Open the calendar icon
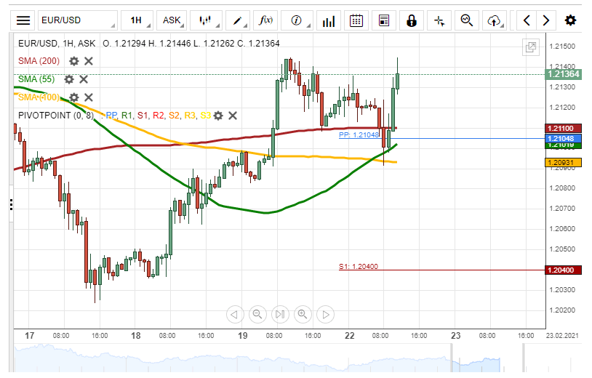This screenshot has width=592, height=378. pyautogui.click(x=356, y=20)
